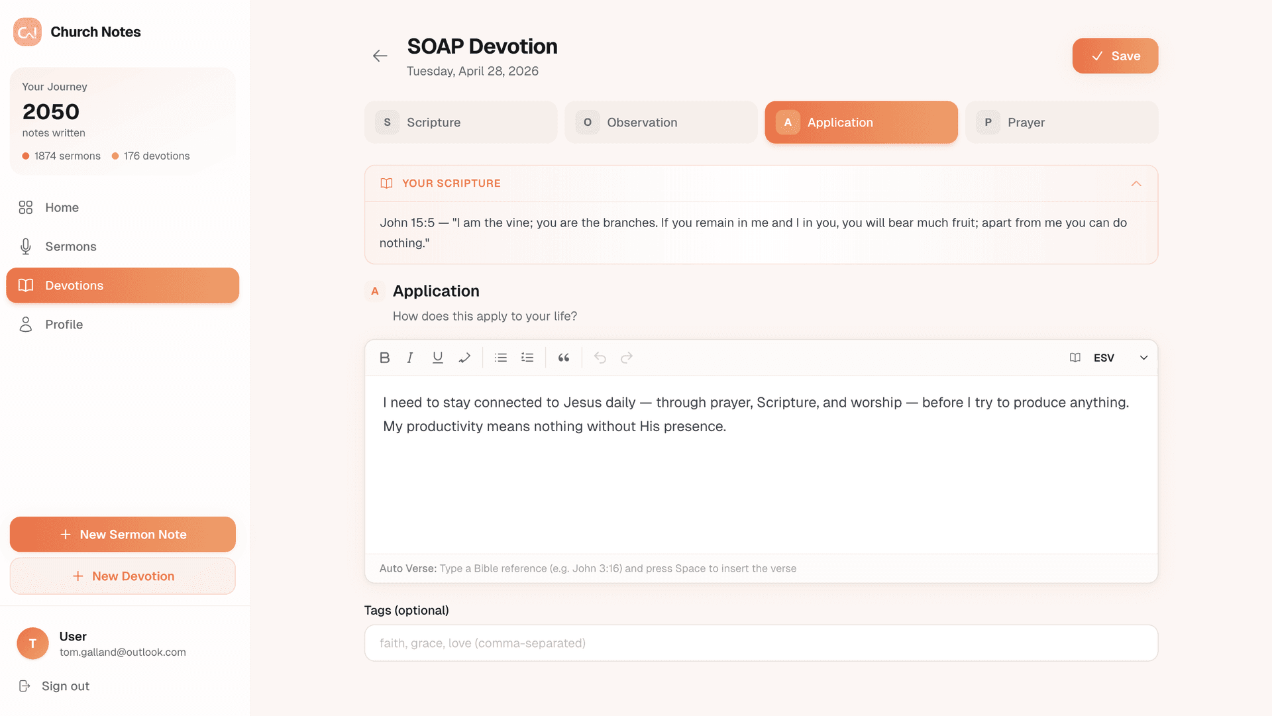Apply italic formatting in the editor

(410, 358)
